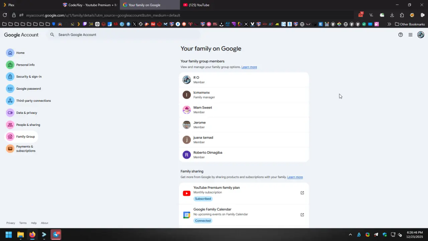The image size is (428, 241).
Task: Open the Google apps grid
Action: click(x=410, y=35)
